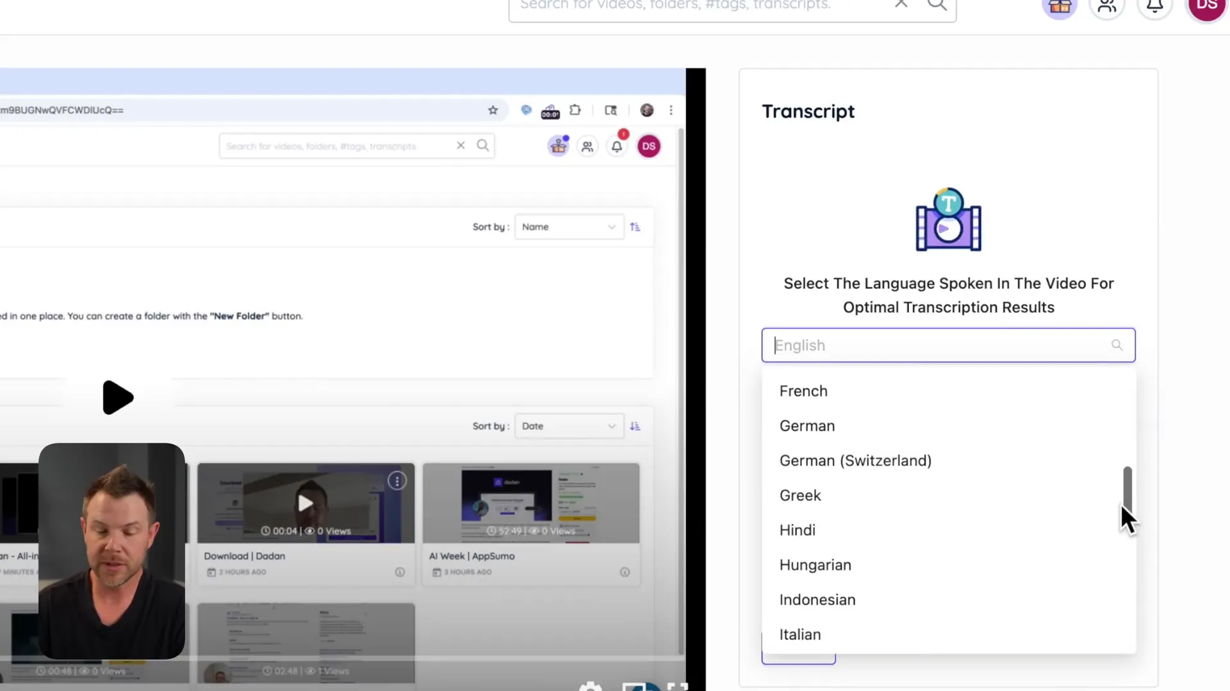
Task: Click info icon on AI Week | AppSumo card
Action: tap(625, 572)
